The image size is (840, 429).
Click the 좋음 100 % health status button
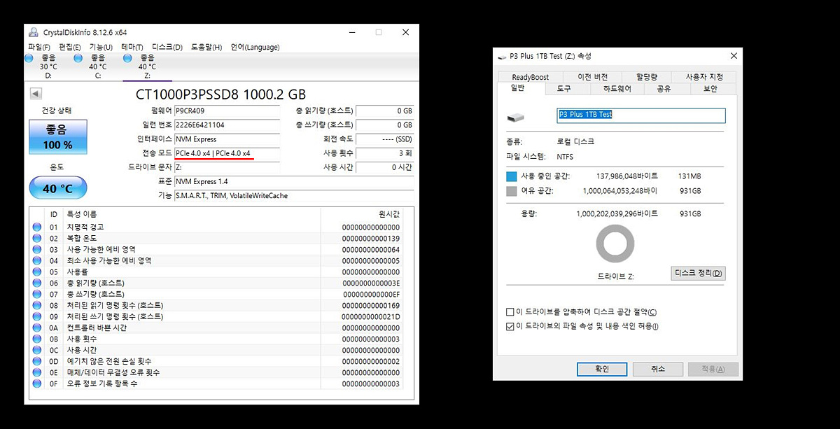click(x=58, y=137)
